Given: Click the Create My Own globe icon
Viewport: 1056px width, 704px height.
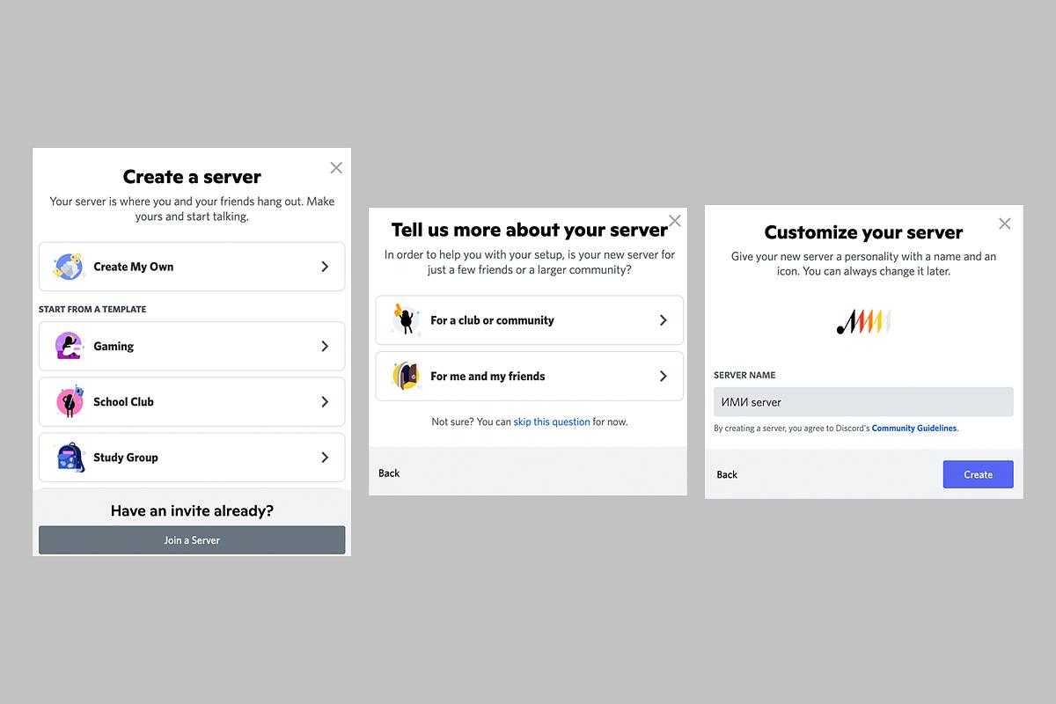Looking at the screenshot, I should pyautogui.click(x=69, y=267).
